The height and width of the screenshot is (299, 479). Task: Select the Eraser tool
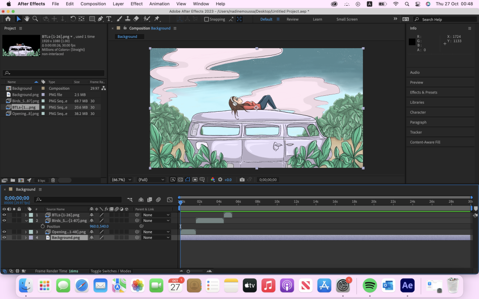tap(136, 19)
